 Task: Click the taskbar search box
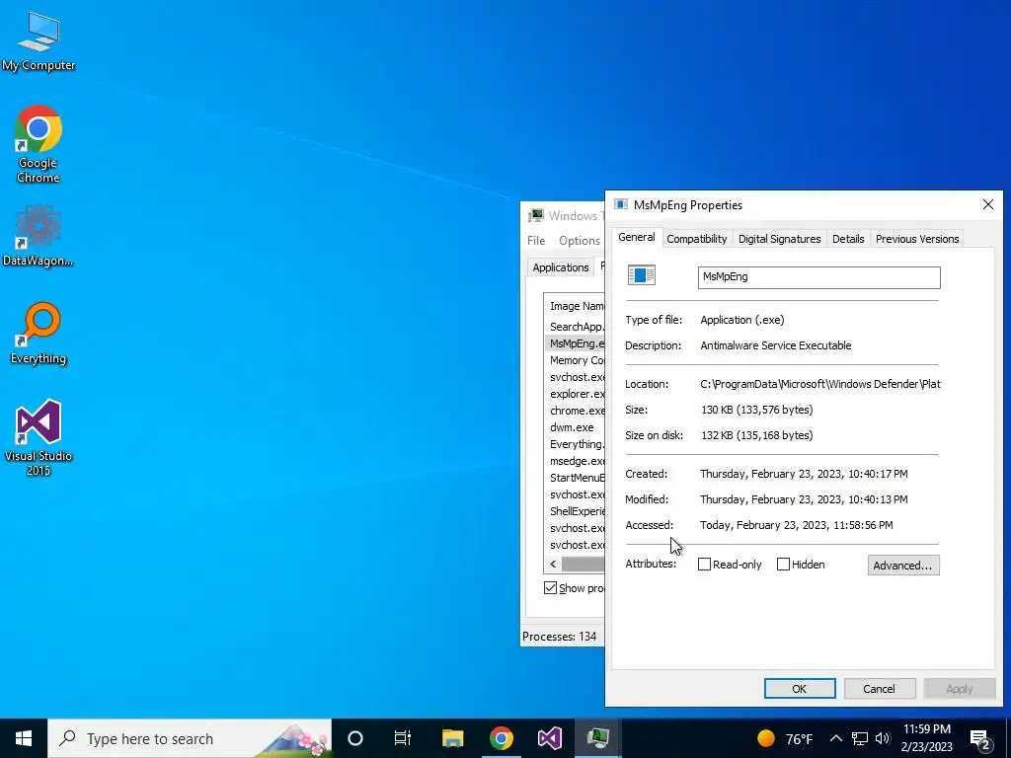pos(190,738)
